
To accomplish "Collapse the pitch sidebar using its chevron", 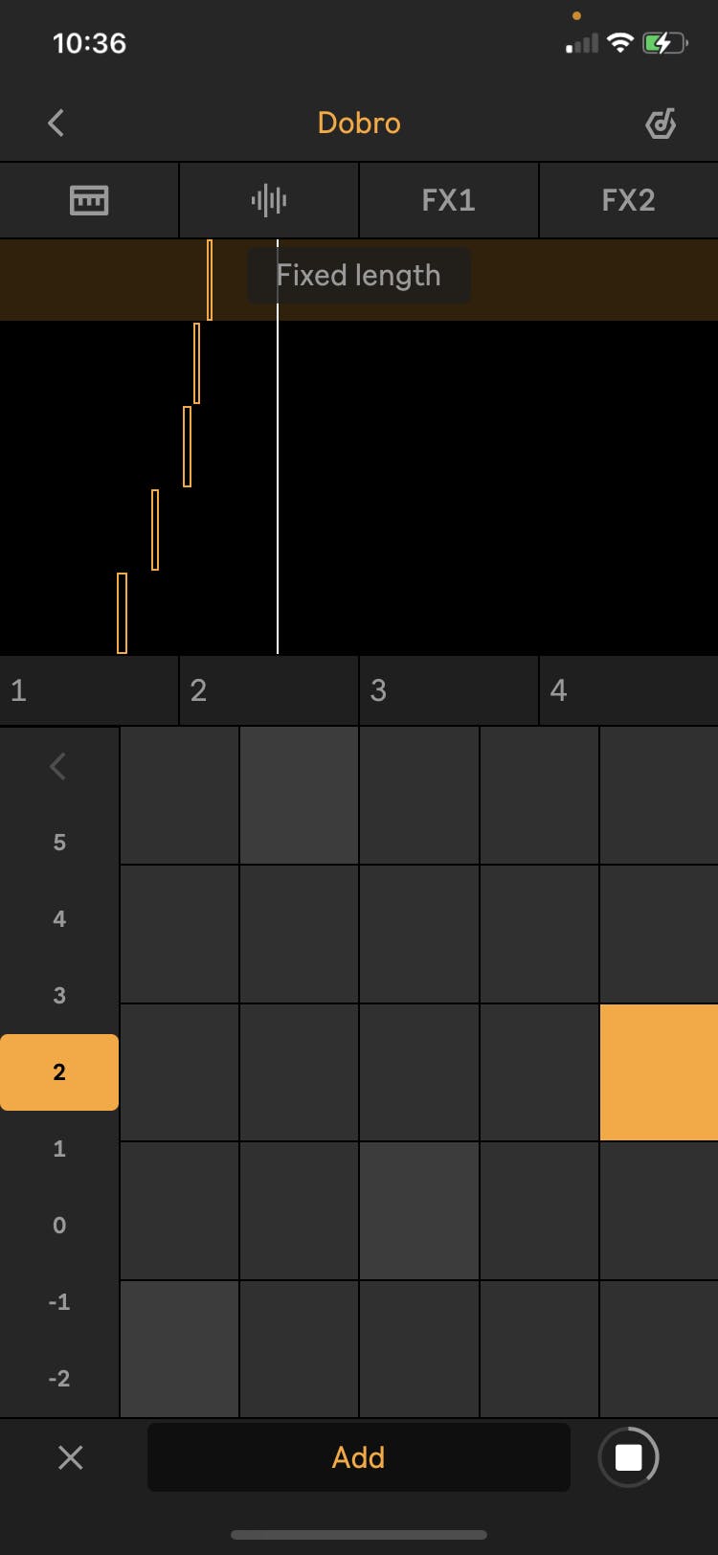I will 57,765.
